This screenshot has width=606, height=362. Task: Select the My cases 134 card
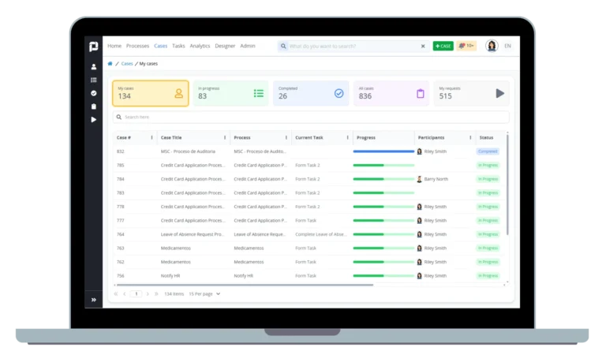151,93
